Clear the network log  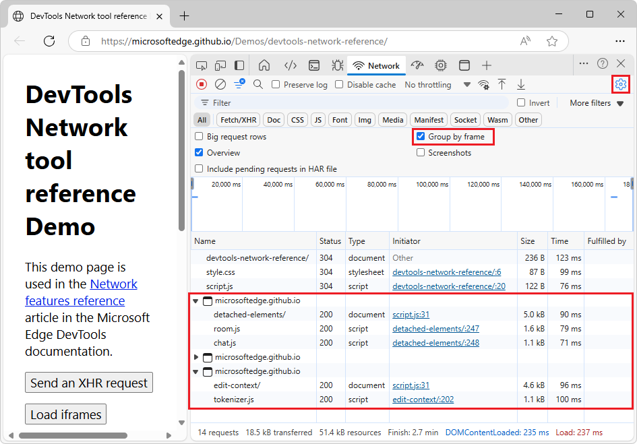220,84
